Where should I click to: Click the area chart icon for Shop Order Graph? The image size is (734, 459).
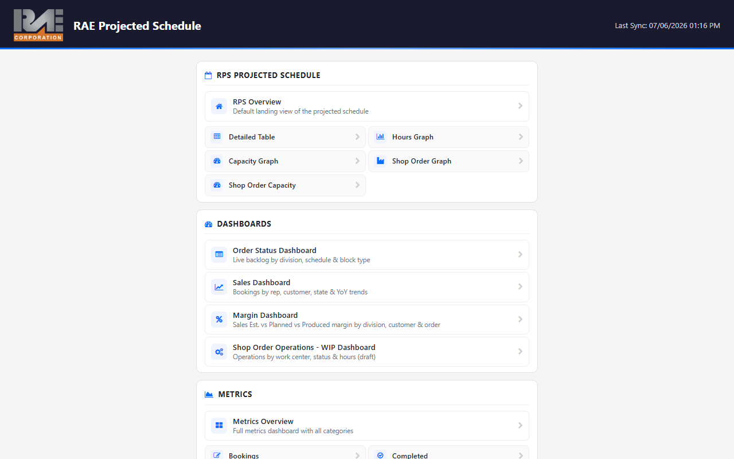tap(380, 161)
